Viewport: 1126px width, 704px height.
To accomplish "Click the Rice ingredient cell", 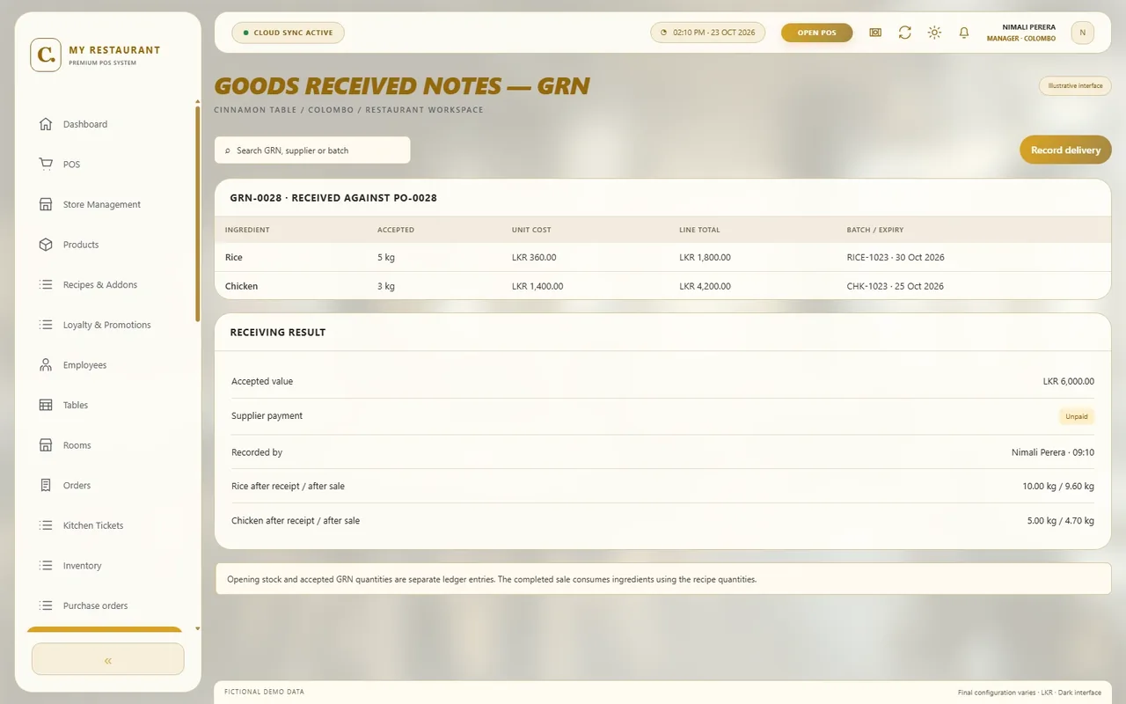I will click(233, 258).
